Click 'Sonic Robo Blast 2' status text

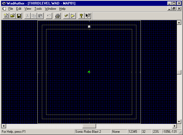(88, 132)
